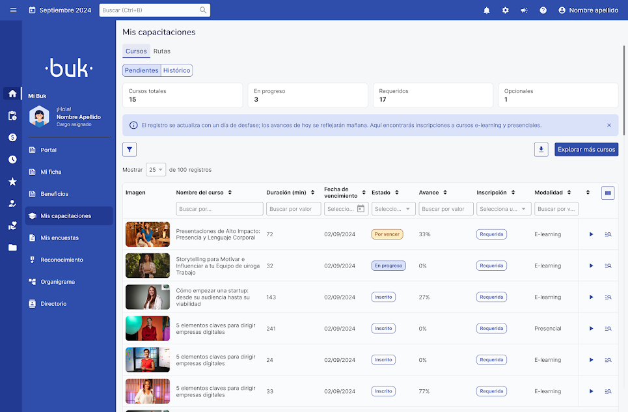This screenshot has height=412, width=628.
Task: Click the filter funnel icon
Action: pos(130,150)
